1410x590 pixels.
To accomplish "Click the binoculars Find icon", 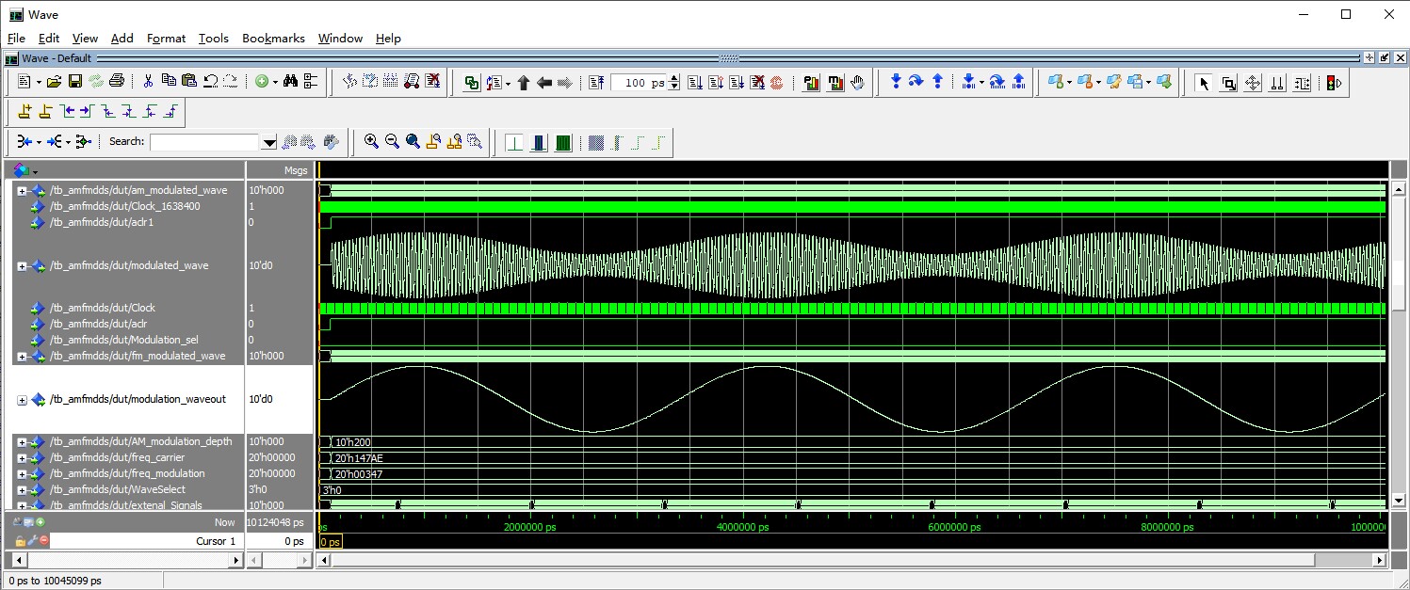I will tap(290, 82).
